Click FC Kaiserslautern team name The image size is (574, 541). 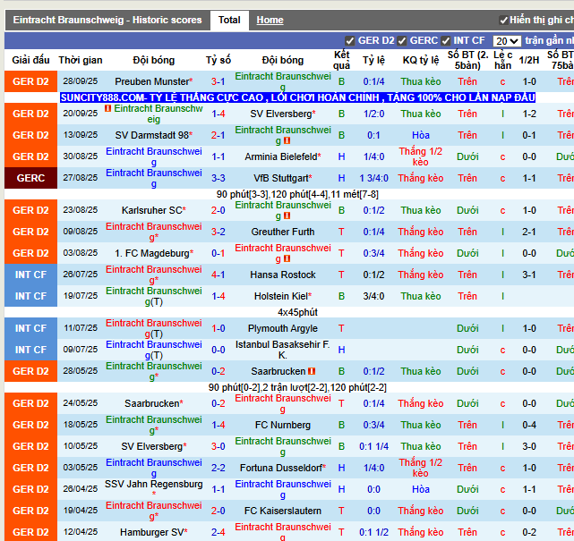(283, 511)
